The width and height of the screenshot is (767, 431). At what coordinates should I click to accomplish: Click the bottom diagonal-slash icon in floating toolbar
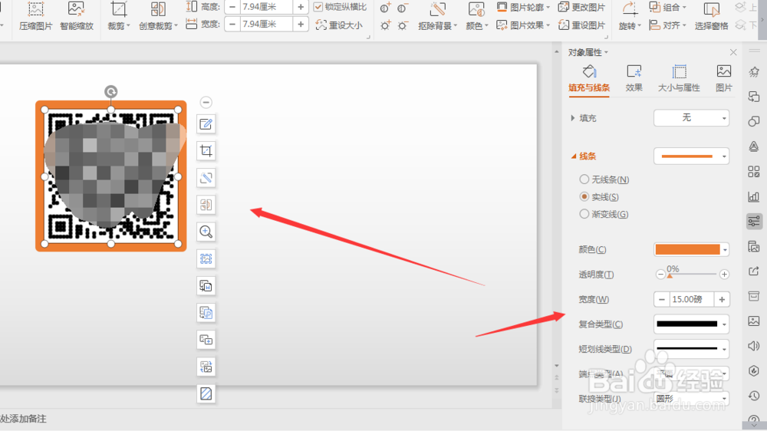click(206, 393)
